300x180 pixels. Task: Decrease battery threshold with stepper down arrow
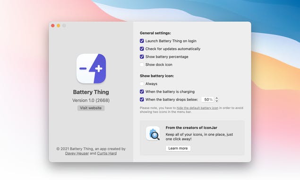[216, 101]
